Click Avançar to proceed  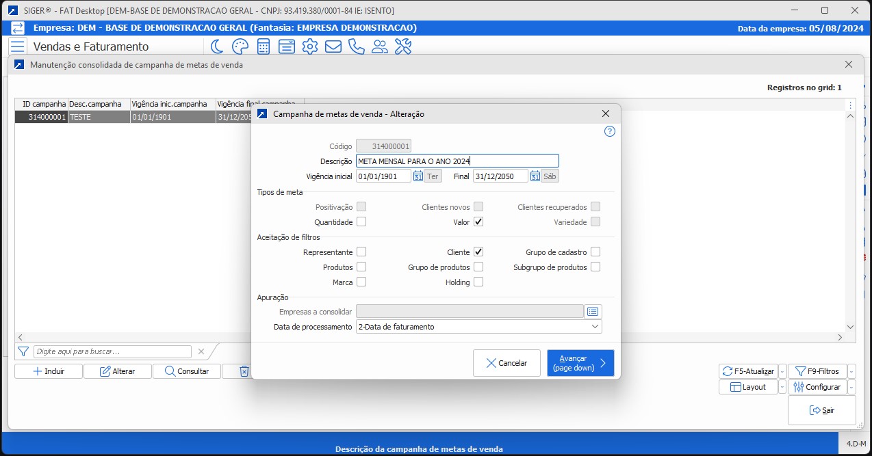coord(580,363)
